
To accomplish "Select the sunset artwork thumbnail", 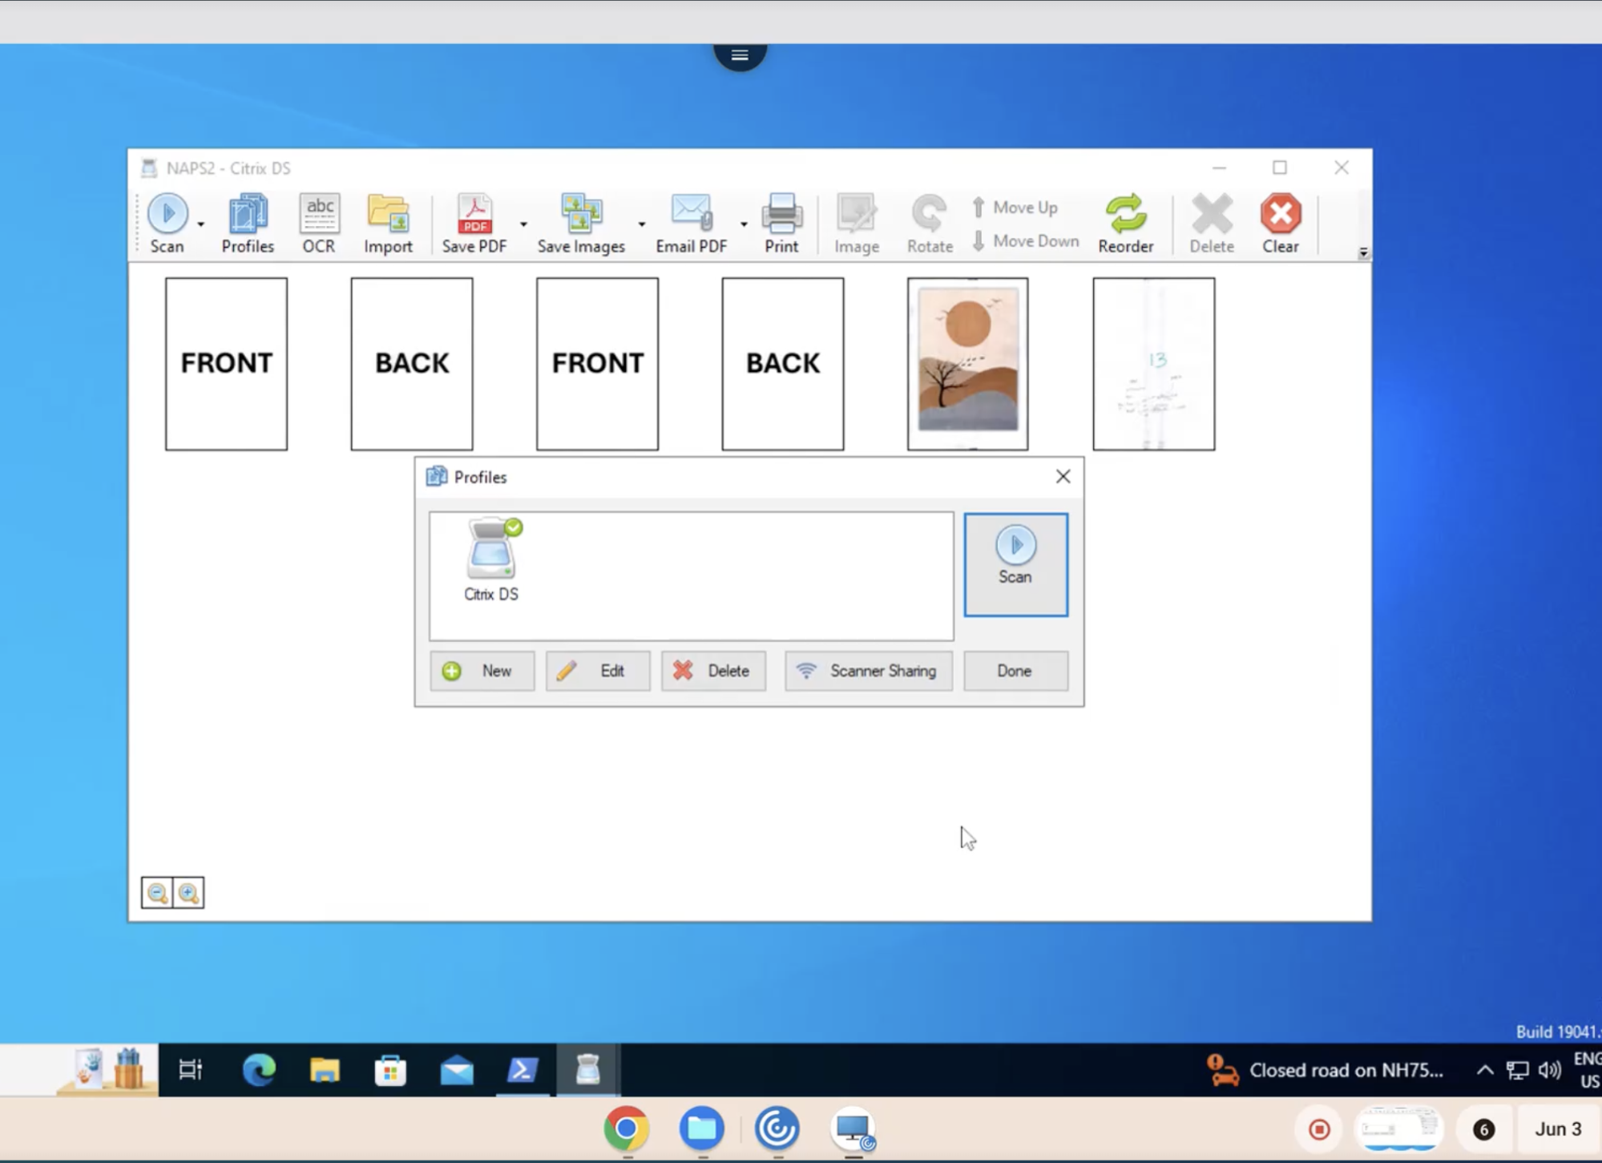I will click(967, 364).
